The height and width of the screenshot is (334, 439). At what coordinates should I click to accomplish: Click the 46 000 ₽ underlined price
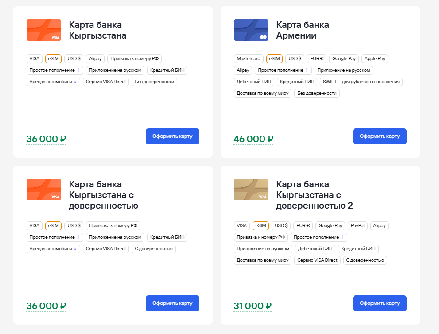tap(253, 139)
